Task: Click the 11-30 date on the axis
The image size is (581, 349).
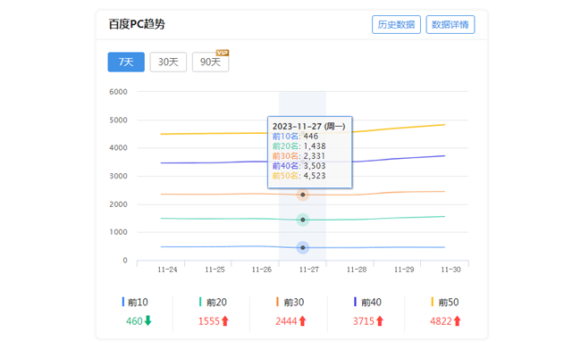Action: point(450,270)
